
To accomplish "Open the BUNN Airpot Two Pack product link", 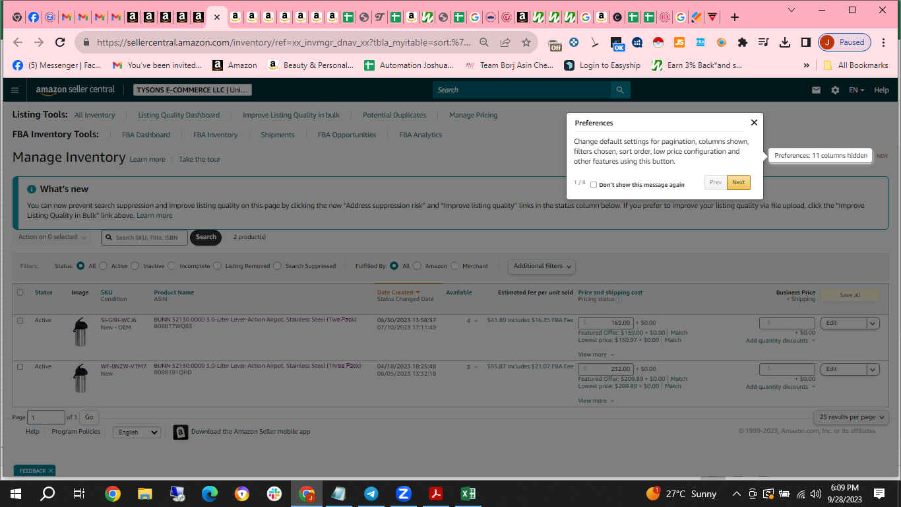I will pos(255,320).
